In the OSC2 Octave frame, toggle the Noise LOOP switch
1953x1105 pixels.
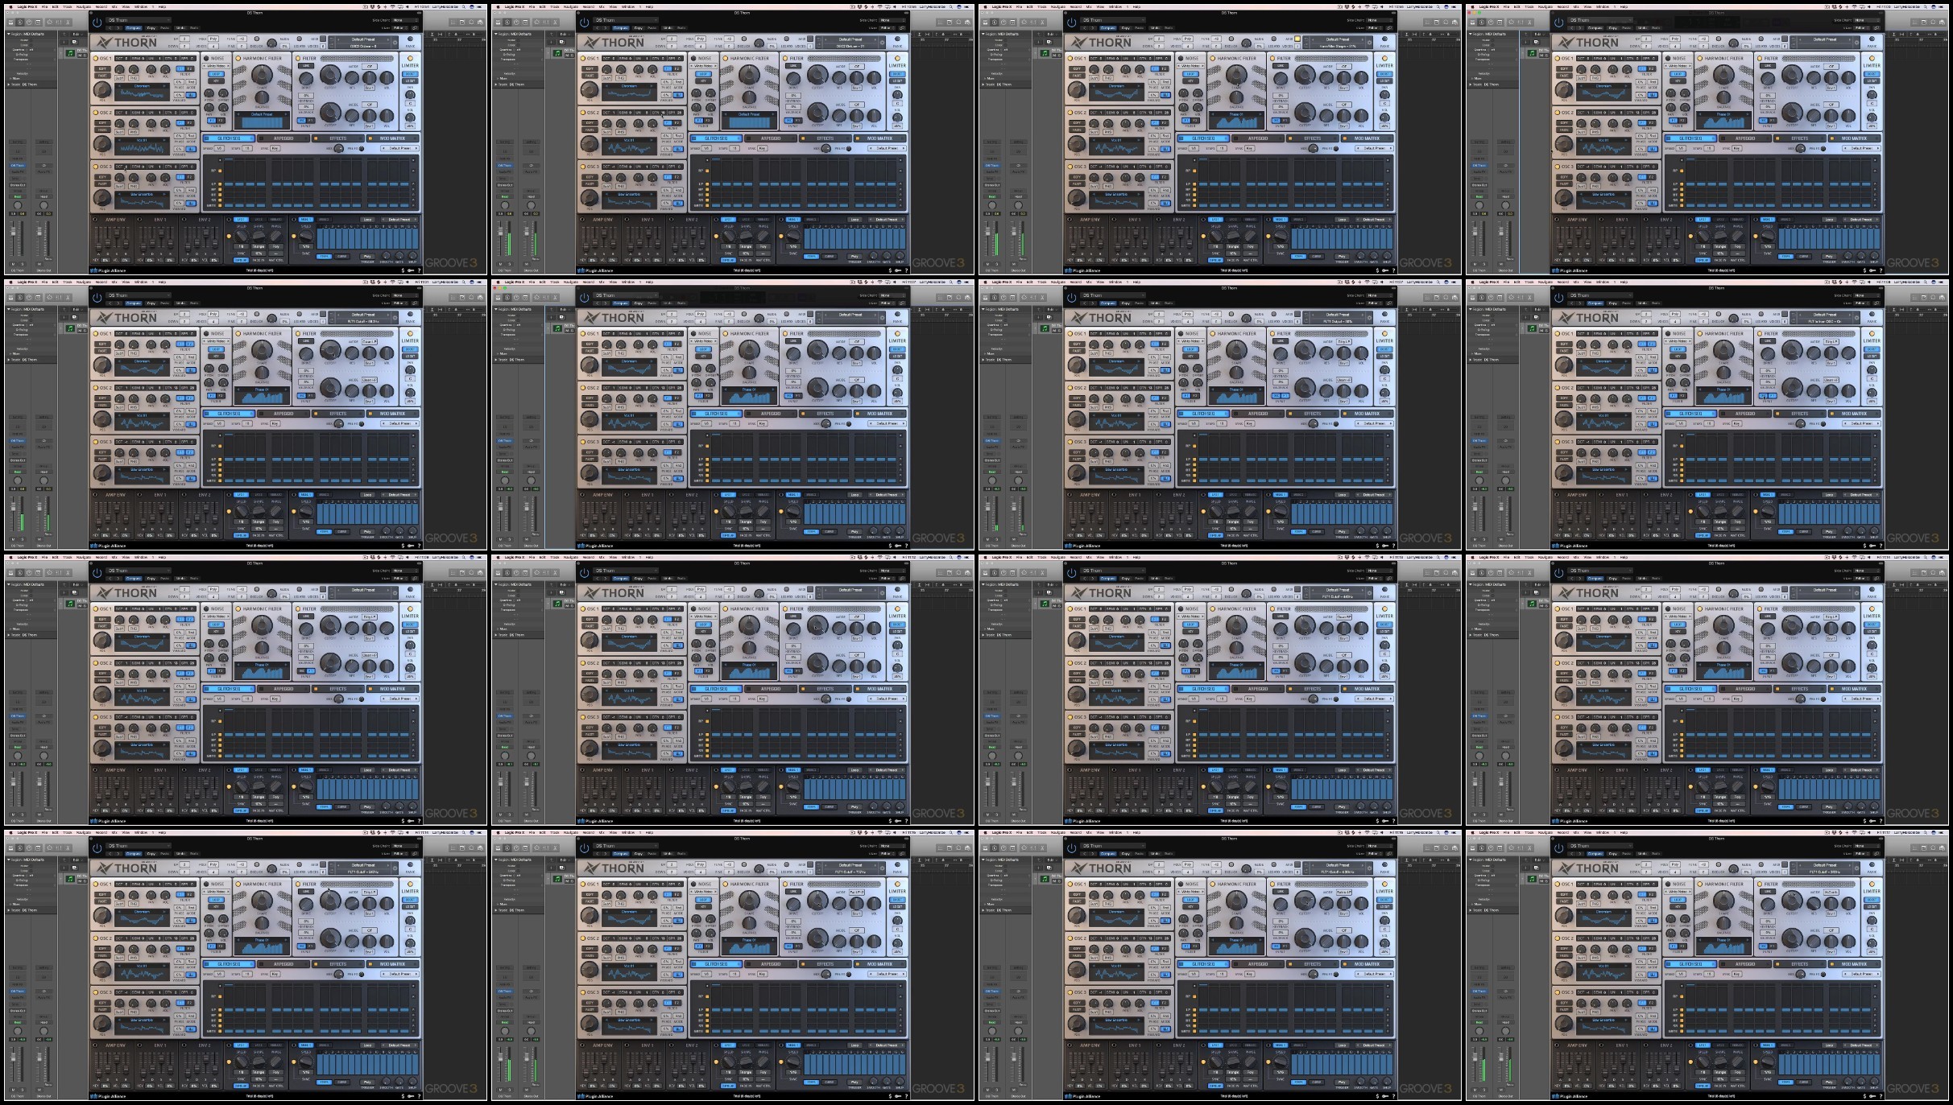point(216,74)
